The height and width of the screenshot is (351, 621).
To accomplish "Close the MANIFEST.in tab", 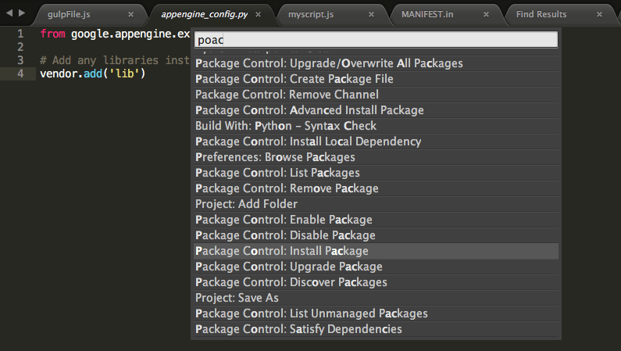I will 486,15.
